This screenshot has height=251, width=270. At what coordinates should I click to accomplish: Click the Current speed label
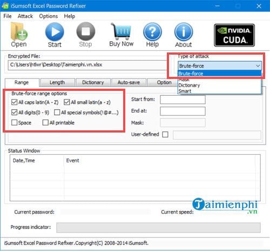pos(177,212)
